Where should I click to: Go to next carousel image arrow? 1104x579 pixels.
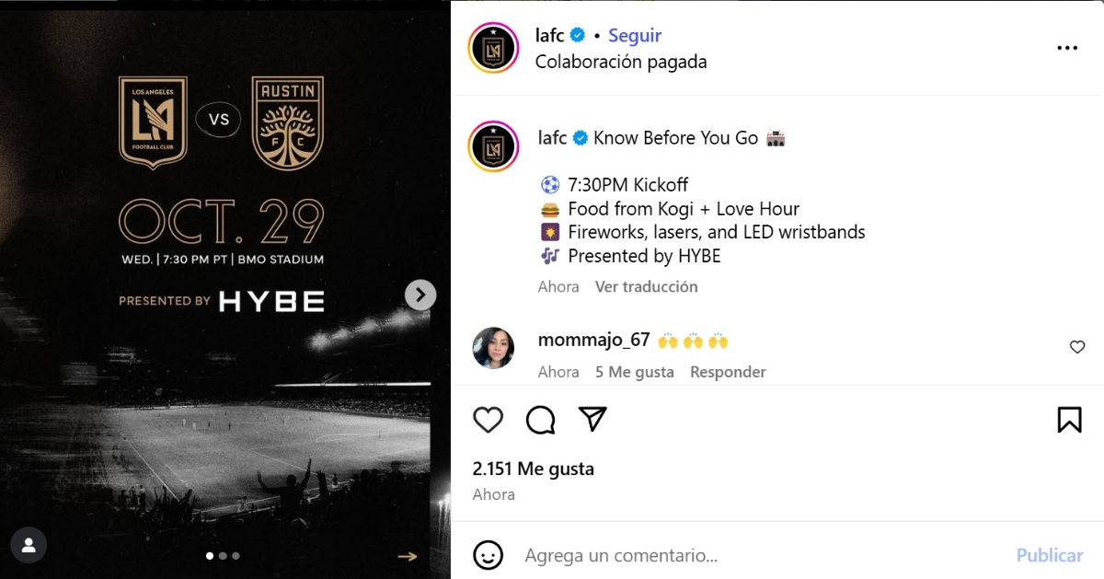click(420, 295)
